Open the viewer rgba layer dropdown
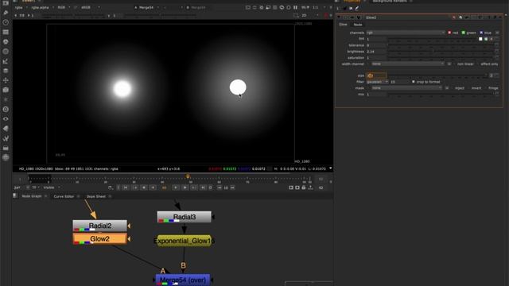The height and width of the screenshot is (286, 509). click(x=21, y=7)
